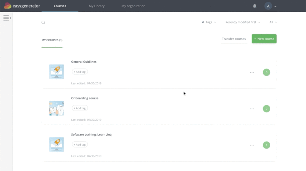Open the My organization tab
Screen dimensions: 306x171
133,6
